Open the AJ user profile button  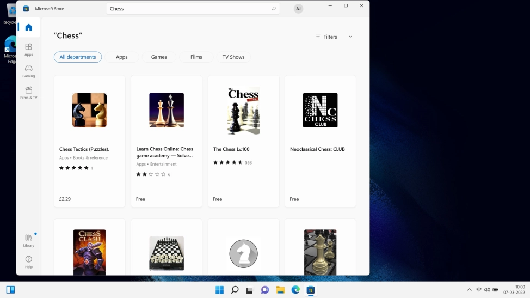(x=298, y=9)
